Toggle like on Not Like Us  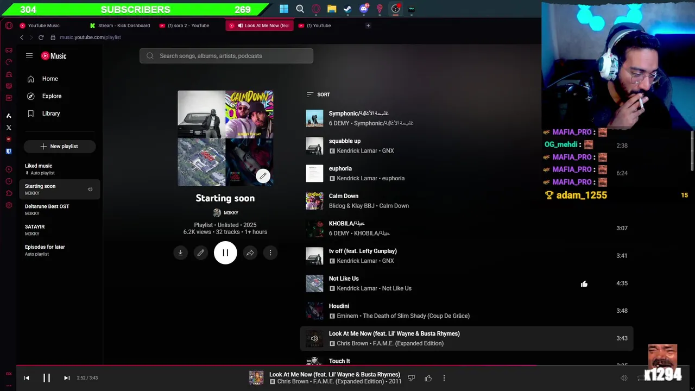tap(584, 283)
